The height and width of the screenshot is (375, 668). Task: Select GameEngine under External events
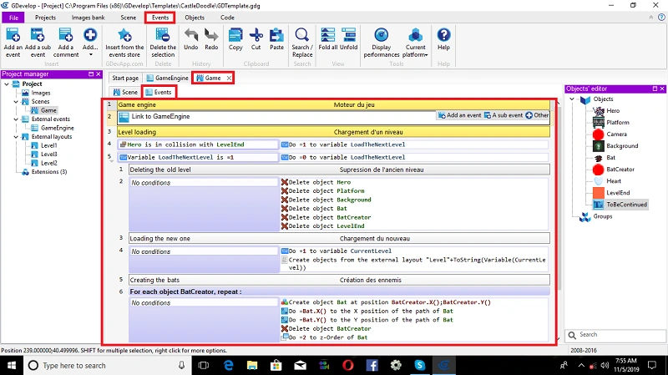click(x=58, y=128)
